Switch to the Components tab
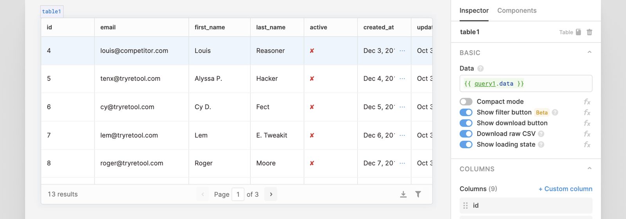Viewport: 626px width, 219px height. tap(516, 11)
